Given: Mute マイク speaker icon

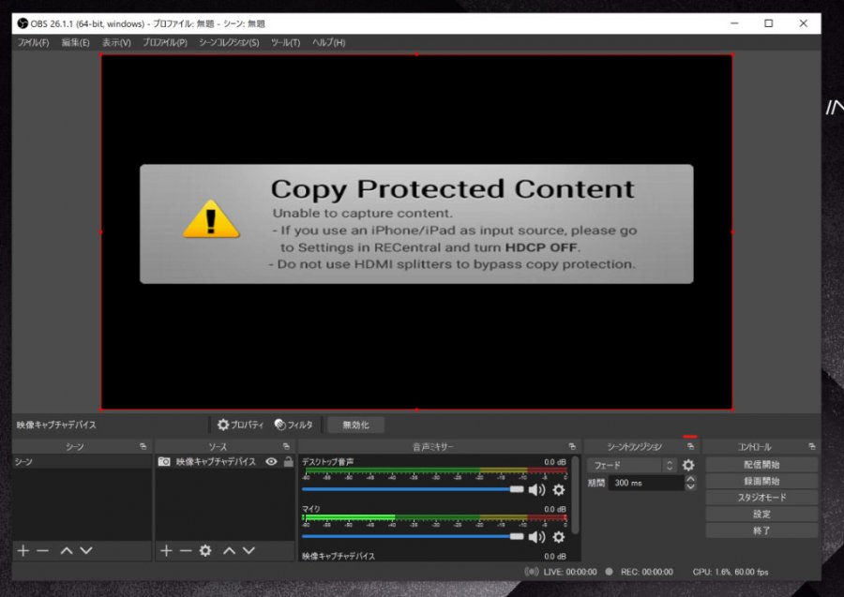Looking at the screenshot, I should 536,537.
